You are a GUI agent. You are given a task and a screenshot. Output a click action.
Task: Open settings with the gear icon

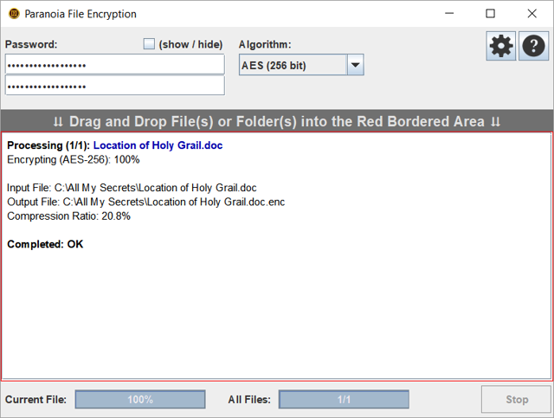500,46
